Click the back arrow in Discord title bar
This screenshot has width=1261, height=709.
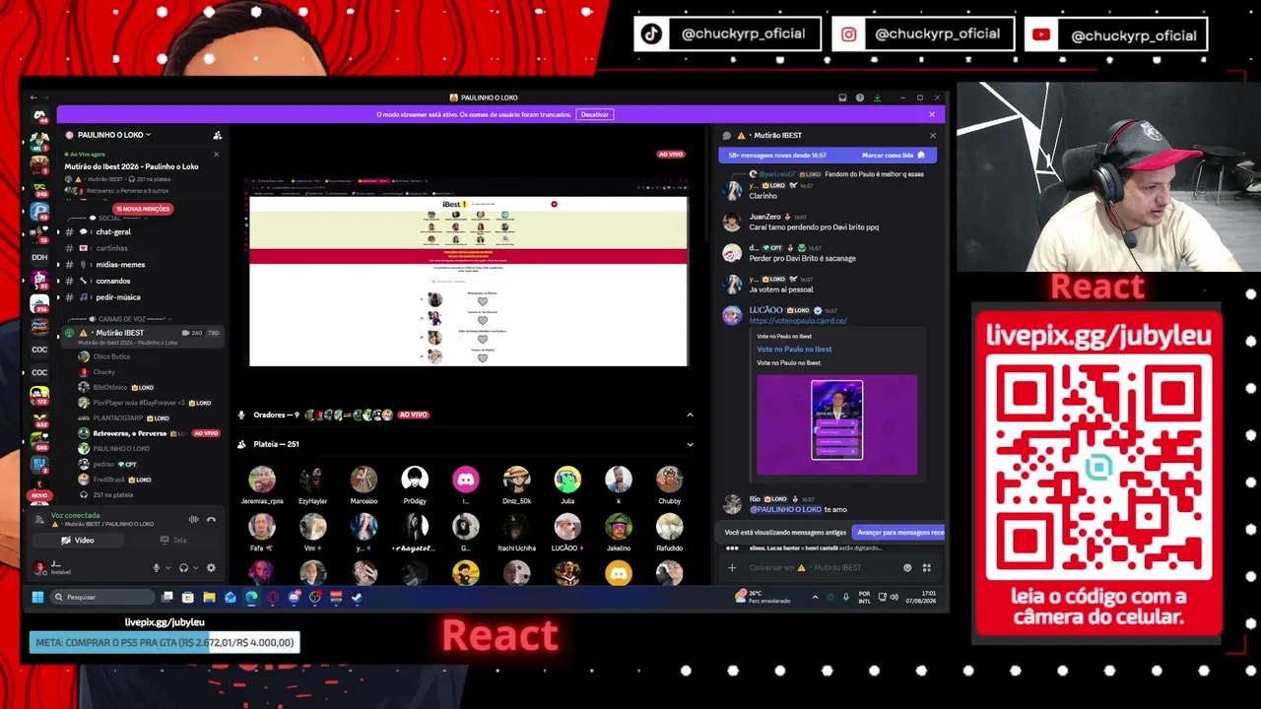(33, 97)
